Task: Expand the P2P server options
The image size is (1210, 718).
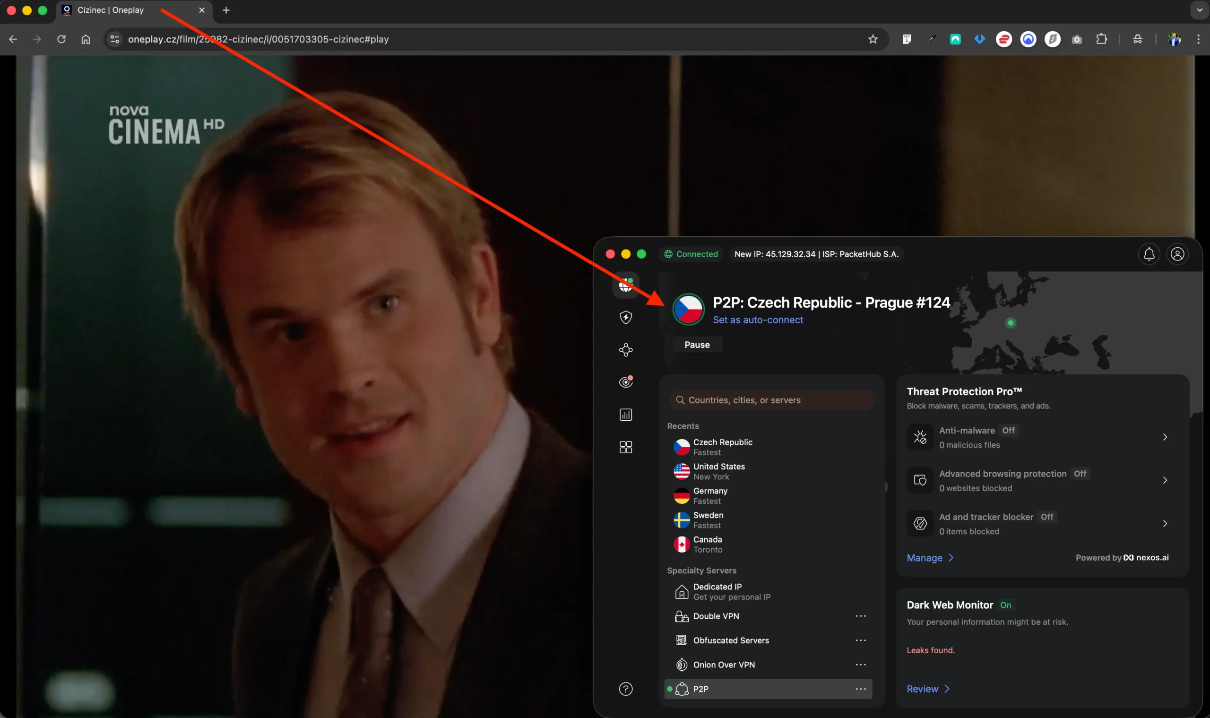Action: (x=861, y=689)
